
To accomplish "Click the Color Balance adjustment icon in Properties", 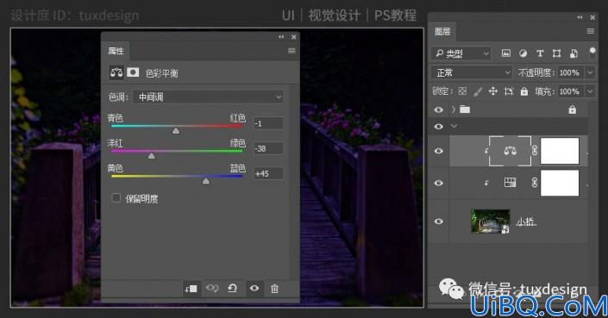I will pos(116,72).
